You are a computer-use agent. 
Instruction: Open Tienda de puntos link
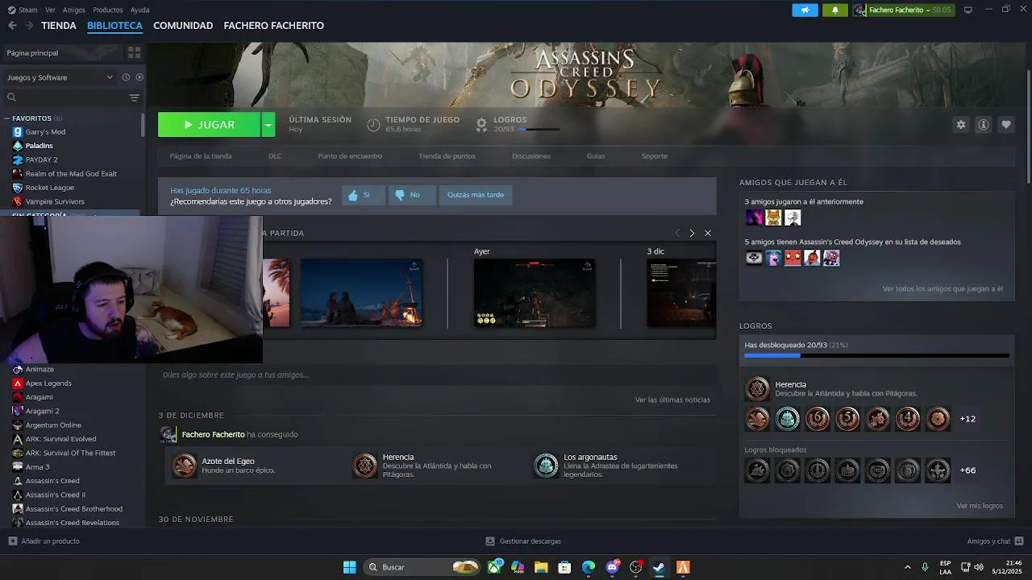447,156
